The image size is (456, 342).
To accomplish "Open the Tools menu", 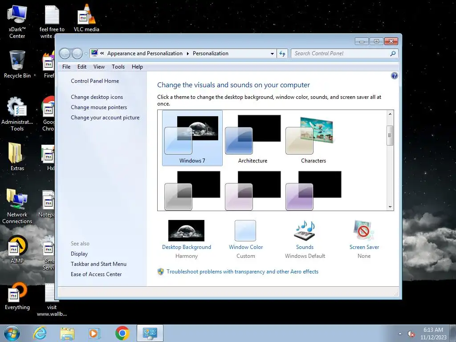I will click(118, 67).
